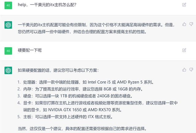Click the closing line starting '当然，这仅仅是一个建议'
This screenshot has width=196, height=133.
pos(82,129)
